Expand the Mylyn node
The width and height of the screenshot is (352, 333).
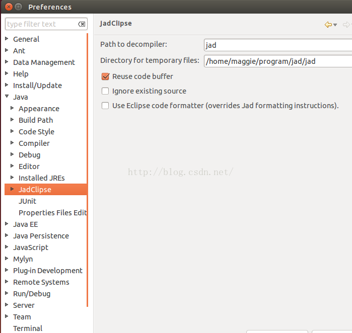(x=7, y=259)
